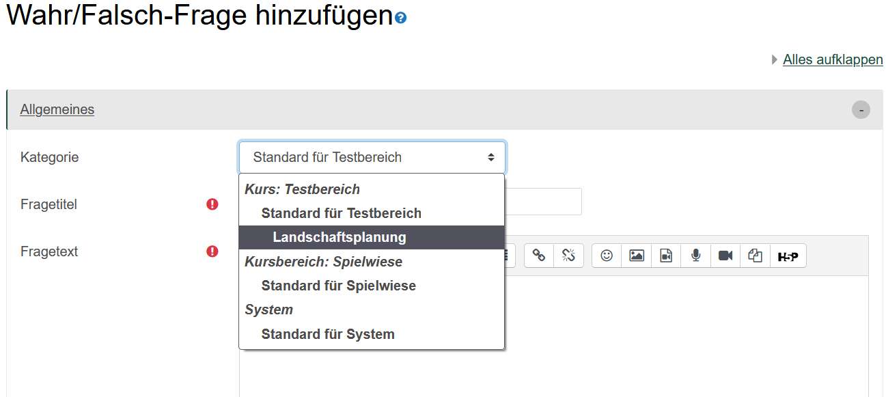Image resolution: width=886 pixels, height=397 pixels.
Task: Start video recording with camera icon
Action: coord(725,256)
